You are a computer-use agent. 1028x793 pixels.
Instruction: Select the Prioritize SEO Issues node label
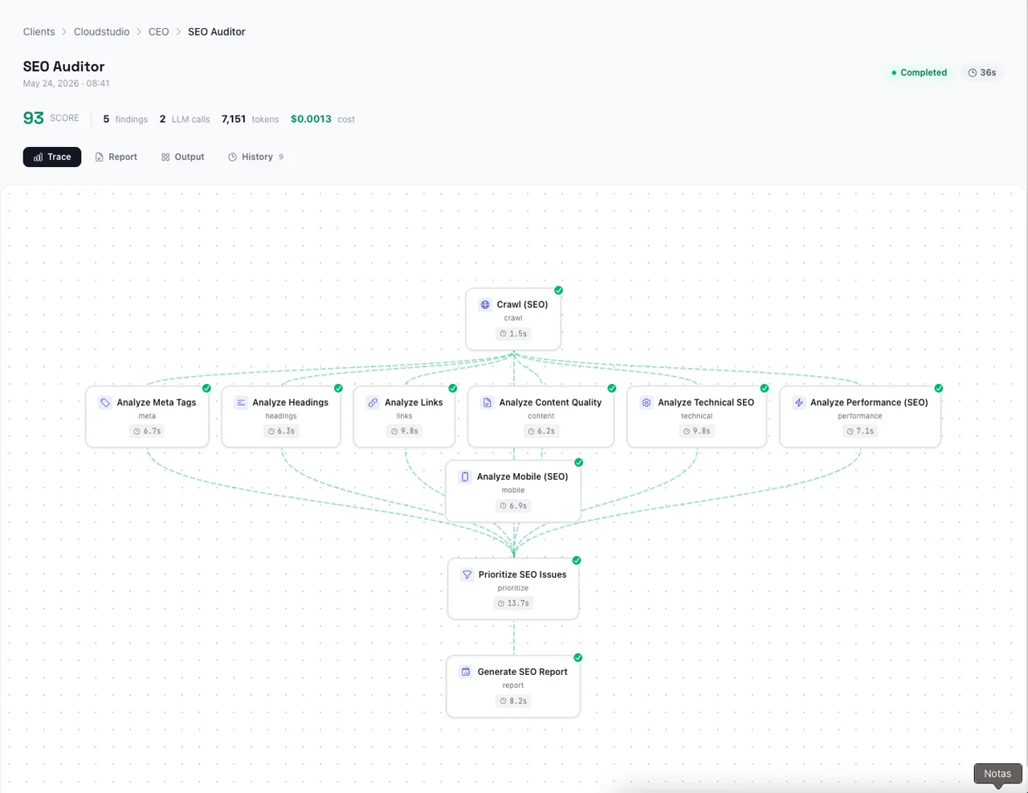pos(523,574)
